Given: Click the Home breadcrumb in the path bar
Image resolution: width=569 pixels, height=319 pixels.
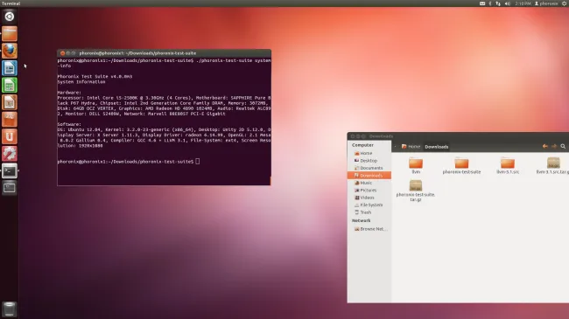Looking at the screenshot, I should coord(411,147).
